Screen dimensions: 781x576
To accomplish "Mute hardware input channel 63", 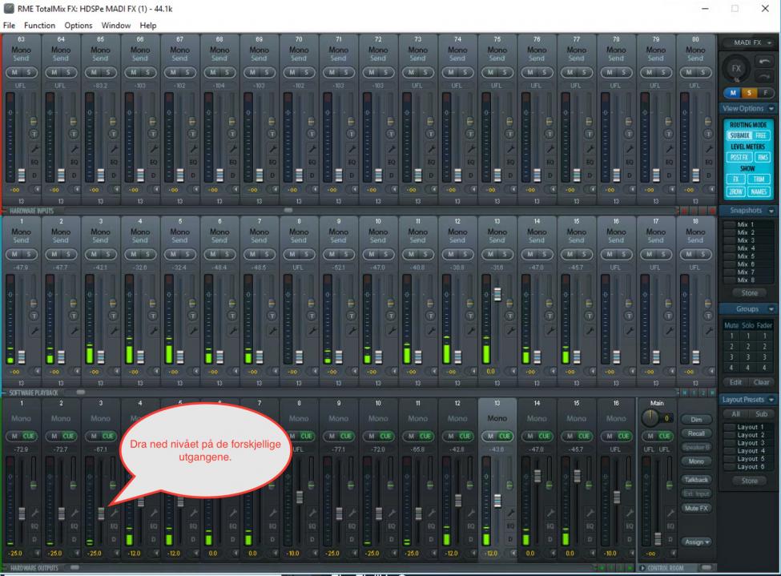I will click(14, 73).
